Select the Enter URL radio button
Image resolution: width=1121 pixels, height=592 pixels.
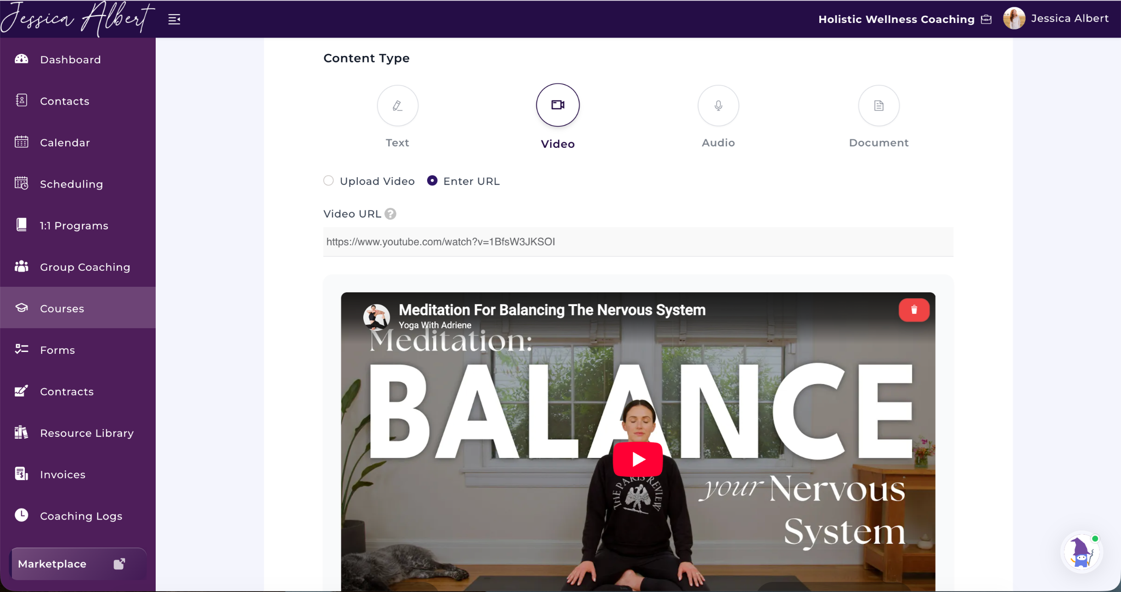coord(432,181)
